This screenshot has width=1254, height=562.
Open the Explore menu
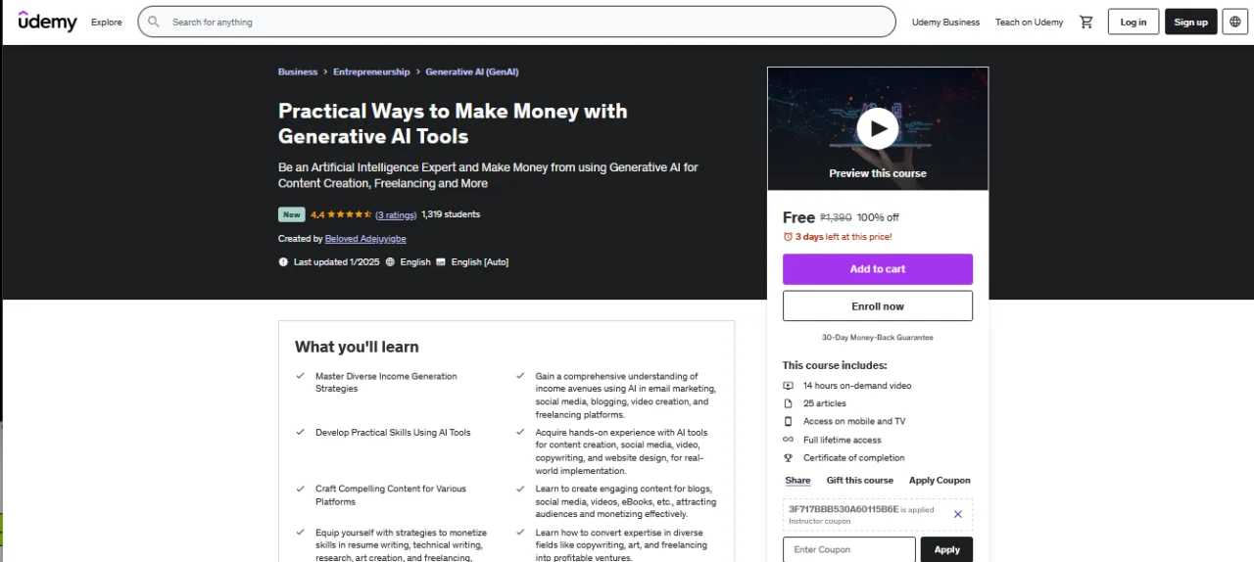click(x=107, y=22)
